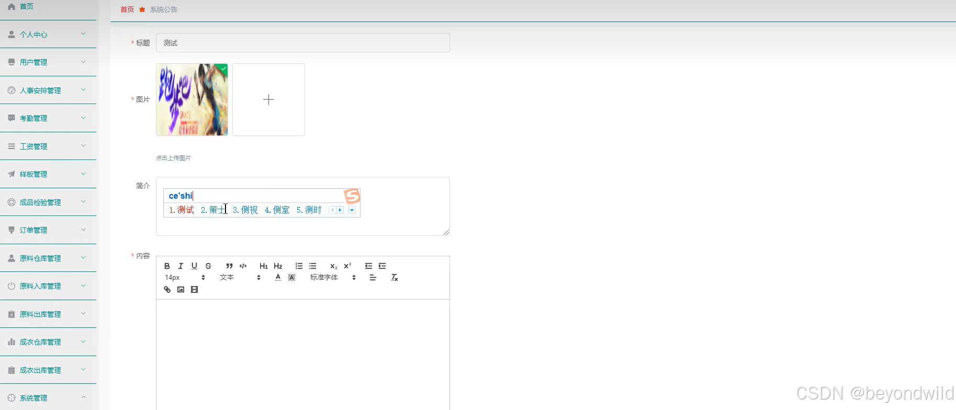The width and height of the screenshot is (956, 410).
Task: Open the 文本 paragraph style dropdown
Action: (240, 277)
